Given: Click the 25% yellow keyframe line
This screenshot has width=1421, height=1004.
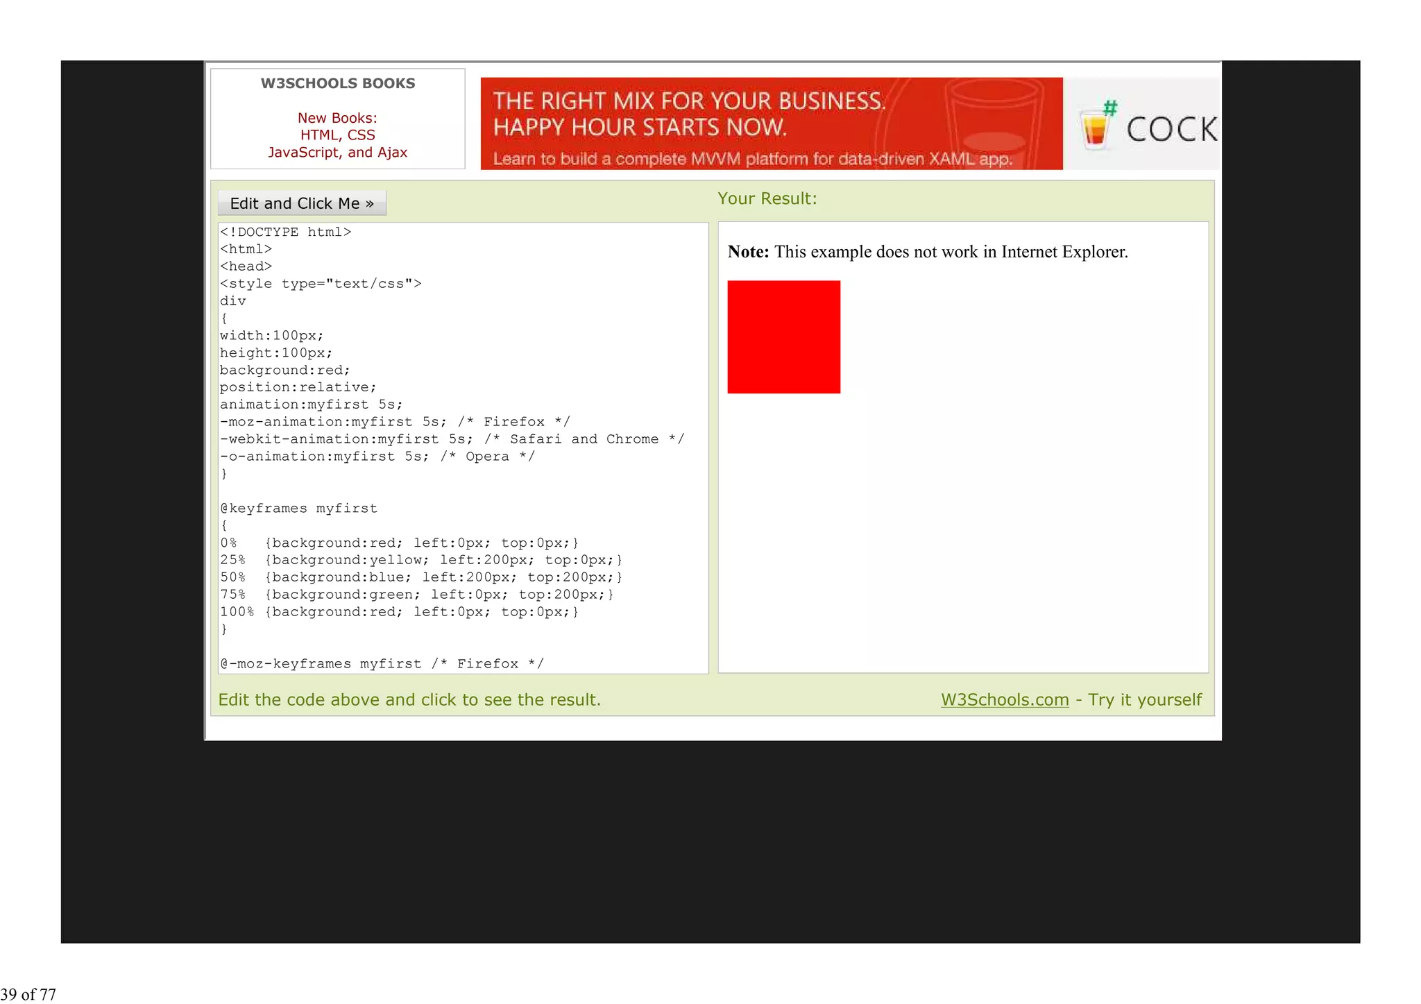Looking at the screenshot, I should [x=420, y=560].
